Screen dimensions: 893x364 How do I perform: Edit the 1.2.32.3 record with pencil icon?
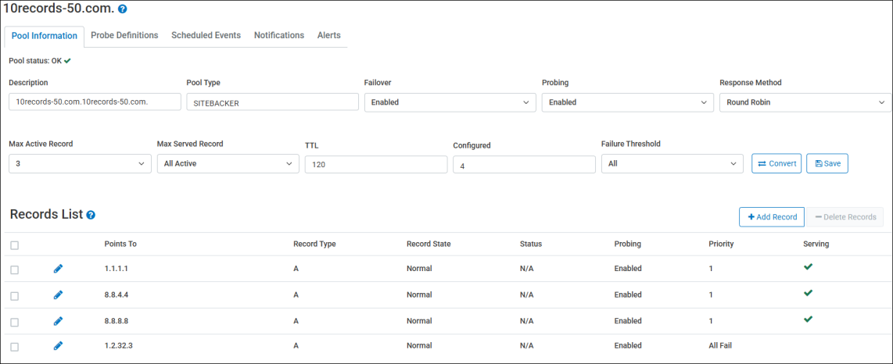[x=58, y=345]
